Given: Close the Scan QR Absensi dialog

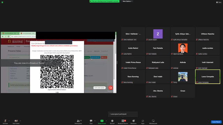Looking at the screenshot, I should pyautogui.click(x=82, y=43).
